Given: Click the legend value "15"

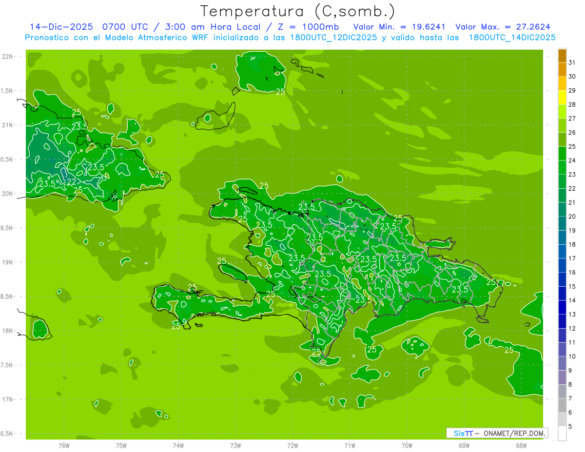Looking at the screenshot, I should (572, 287).
